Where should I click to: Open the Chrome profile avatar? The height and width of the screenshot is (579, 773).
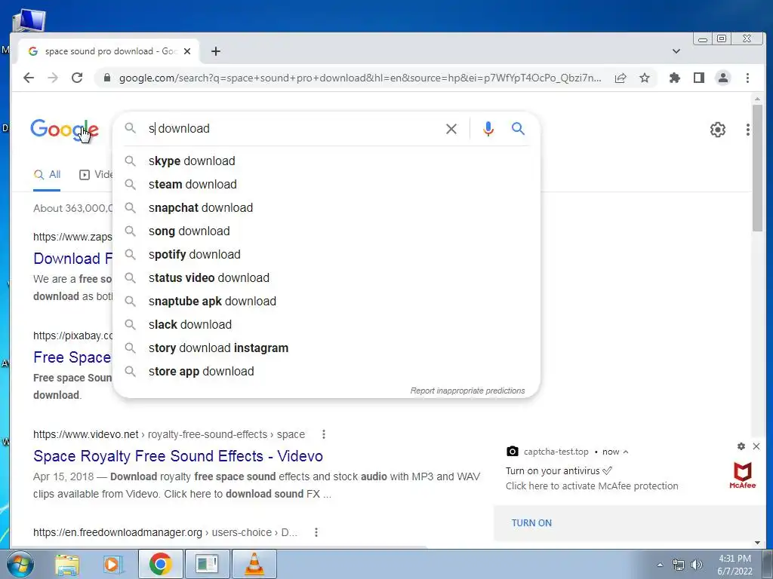722,78
